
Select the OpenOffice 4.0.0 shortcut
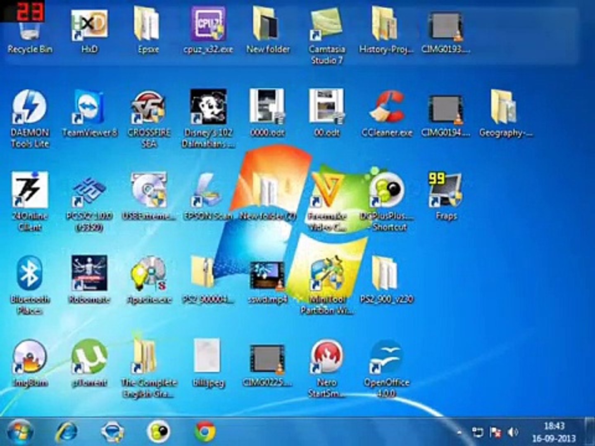point(387,369)
